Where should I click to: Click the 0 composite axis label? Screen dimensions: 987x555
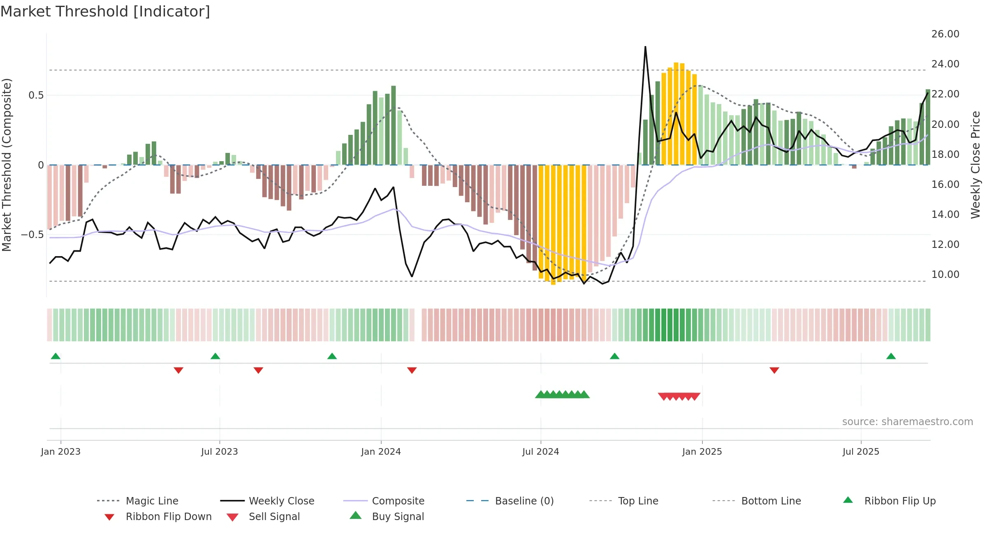point(41,165)
